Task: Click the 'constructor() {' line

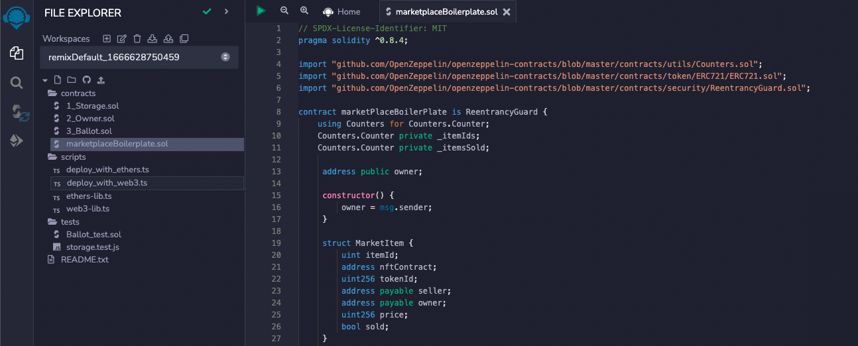Action: 358,196
